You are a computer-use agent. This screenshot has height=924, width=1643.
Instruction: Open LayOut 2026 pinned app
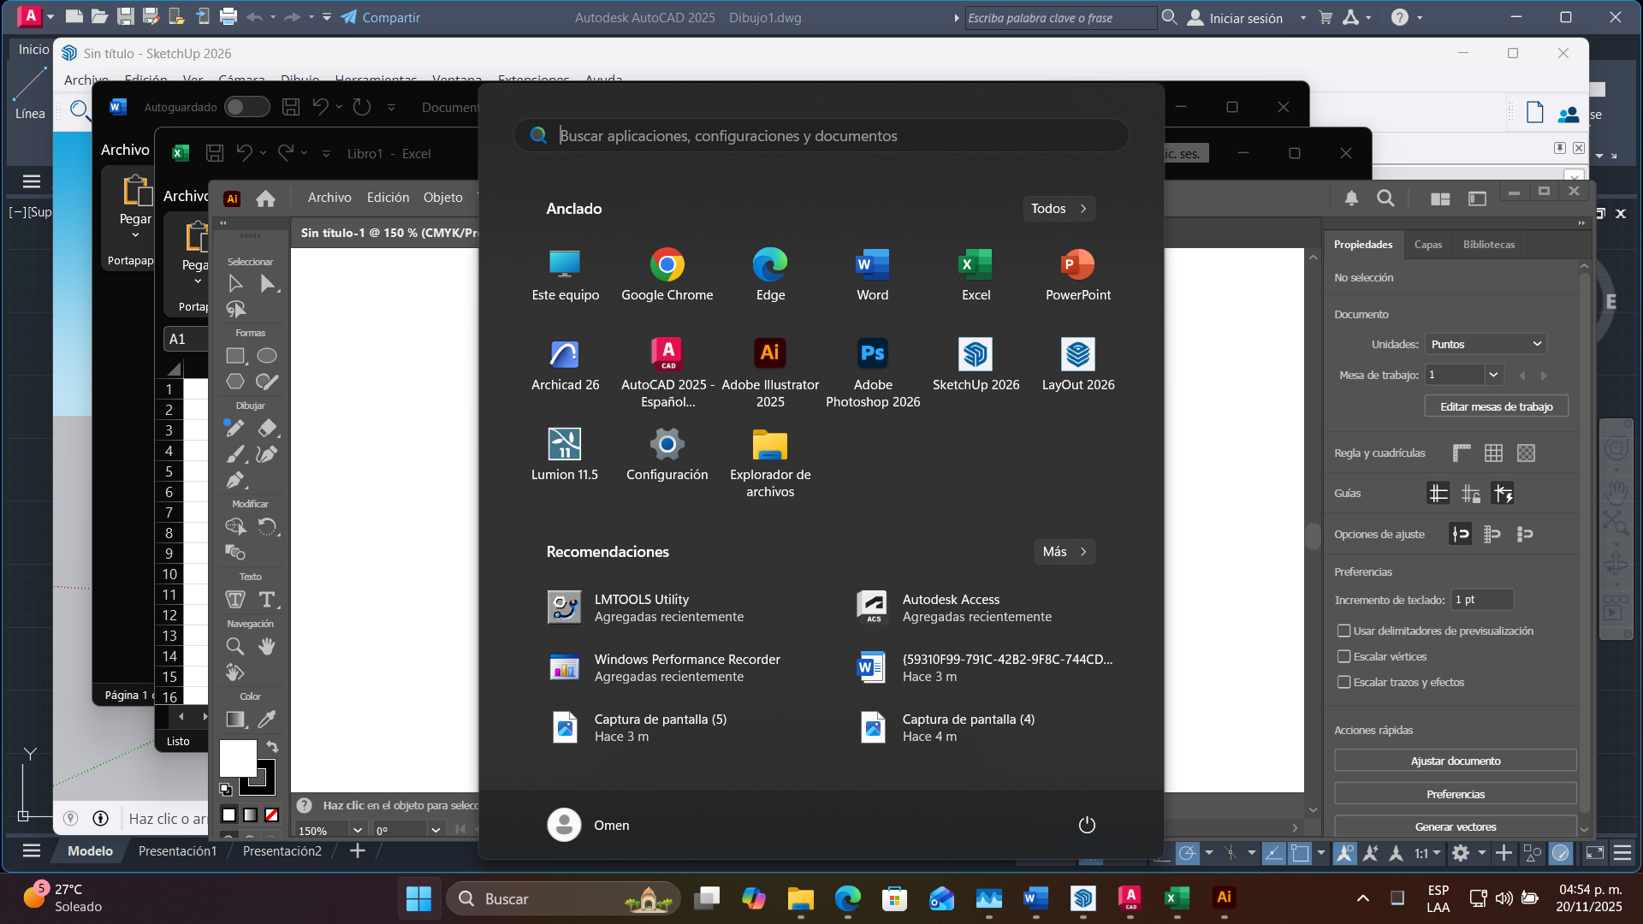click(x=1078, y=364)
